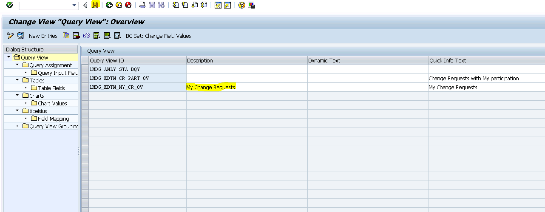Click the Copy As icon beside New Entries

coord(66,36)
